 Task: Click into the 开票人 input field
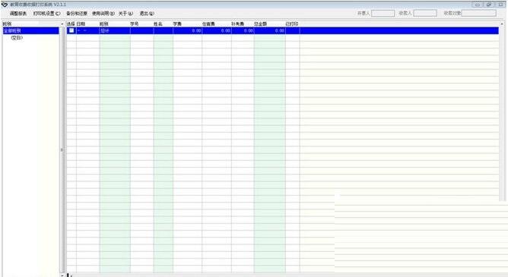pyautogui.click(x=383, y=13)
